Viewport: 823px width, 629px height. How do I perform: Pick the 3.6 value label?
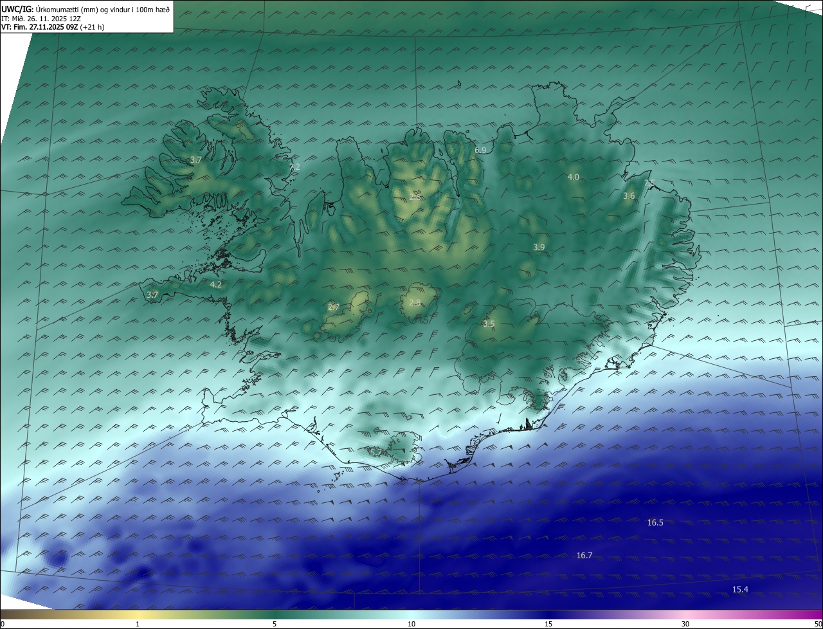tap(629, 196)
